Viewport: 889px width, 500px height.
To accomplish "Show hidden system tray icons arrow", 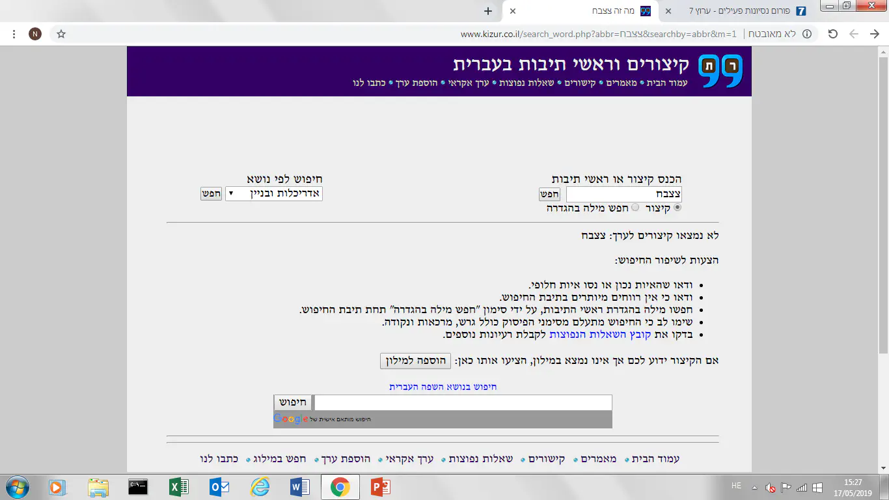I will (754, 487).
